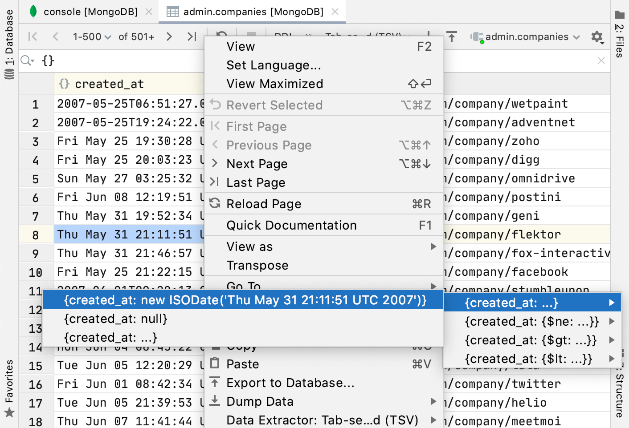Viewport: 629px width, 428px height.
Task: Expand the View as submenu
Action: pos(324,246)
